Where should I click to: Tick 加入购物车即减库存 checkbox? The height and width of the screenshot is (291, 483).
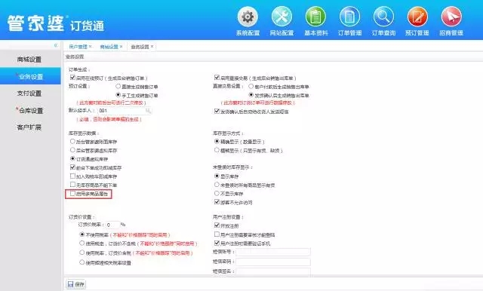[72, 176]
